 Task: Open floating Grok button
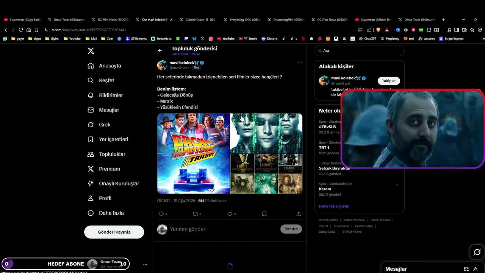click(477, 252)
